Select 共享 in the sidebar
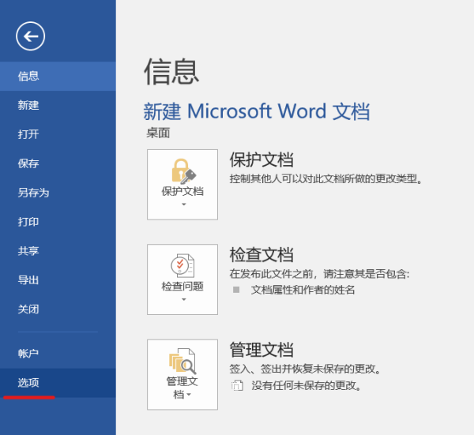The width and height of the screenshot is (474, 435). point(29,251)
